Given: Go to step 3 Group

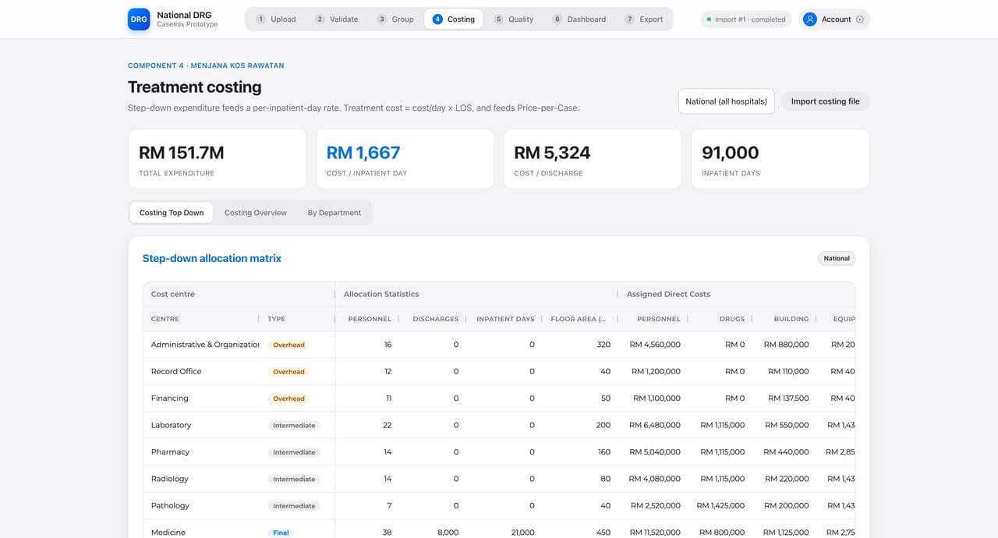Looking at the screenshot, I should [395, 19].
